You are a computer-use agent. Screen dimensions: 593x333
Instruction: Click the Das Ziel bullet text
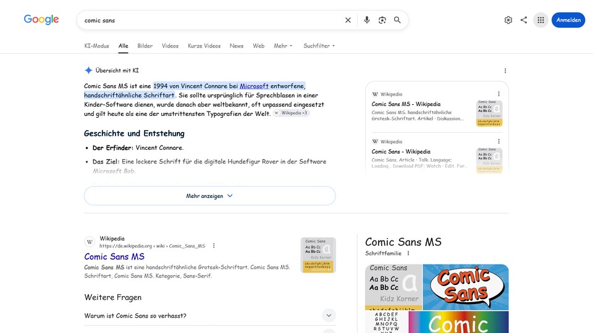click(209, 166)
